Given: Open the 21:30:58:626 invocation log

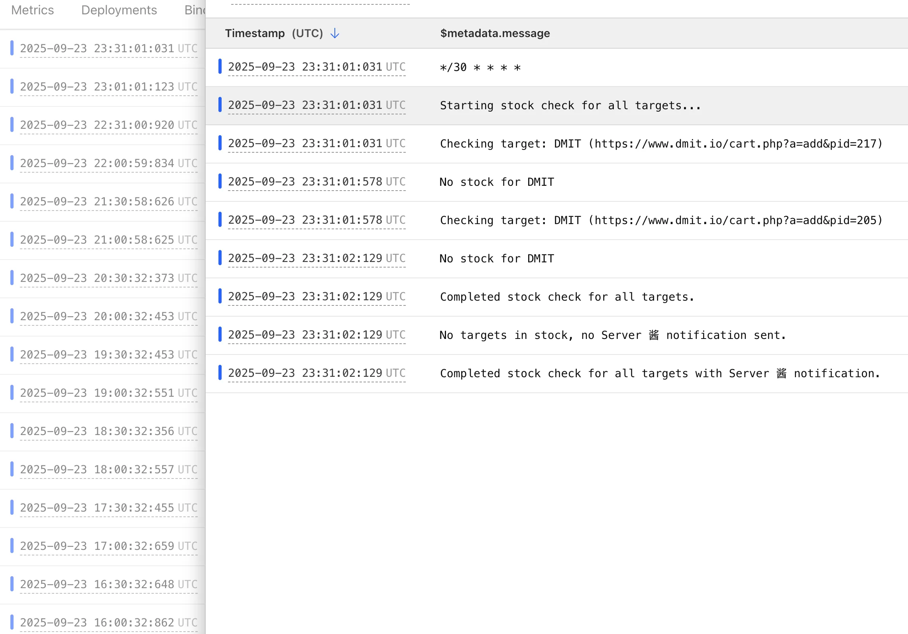Looking at the screenshot, I should (108, 202).
